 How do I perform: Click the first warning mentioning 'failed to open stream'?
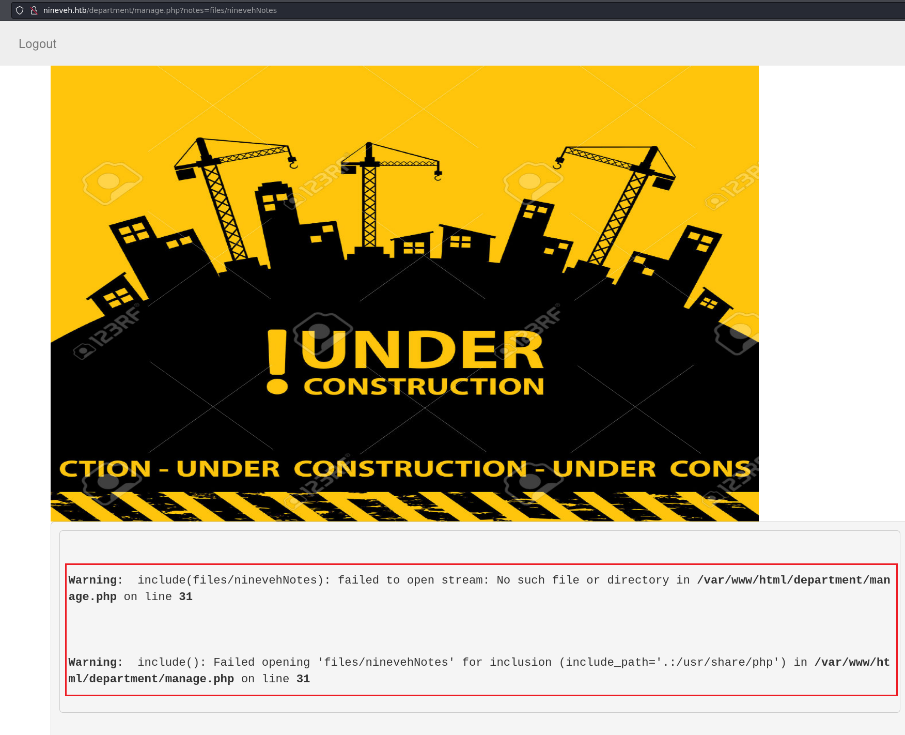tap(479, 588)
